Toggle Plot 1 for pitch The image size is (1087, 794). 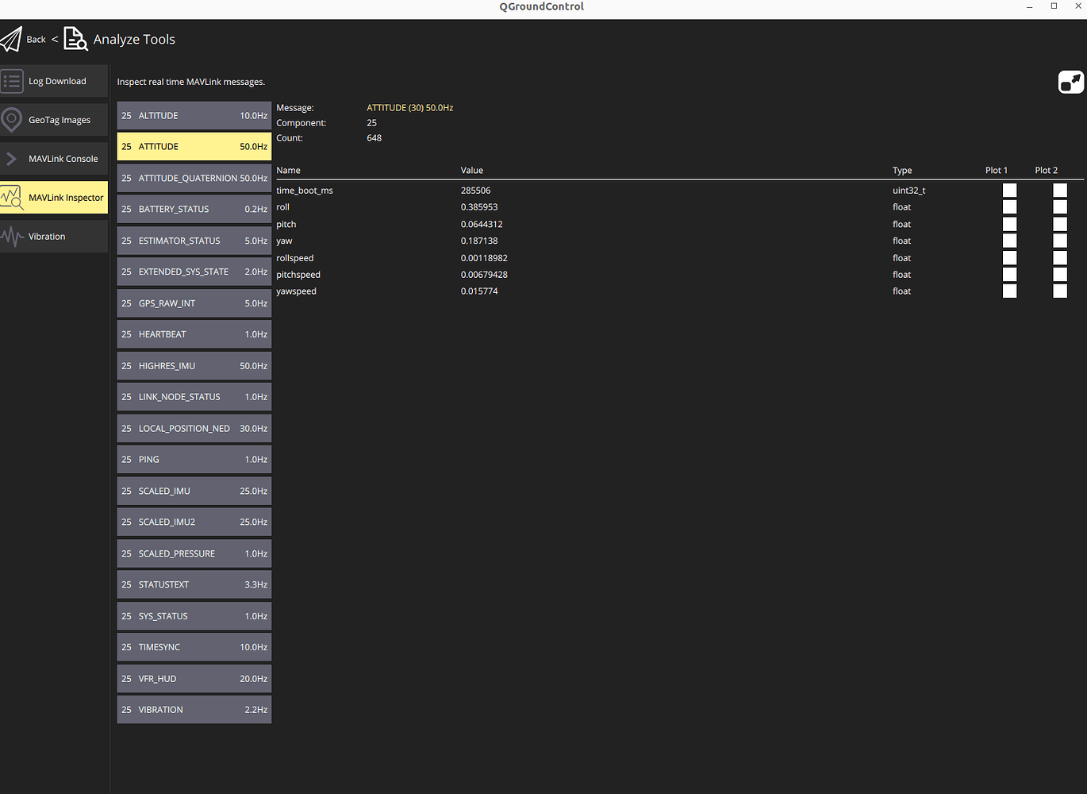point(1009,224)
